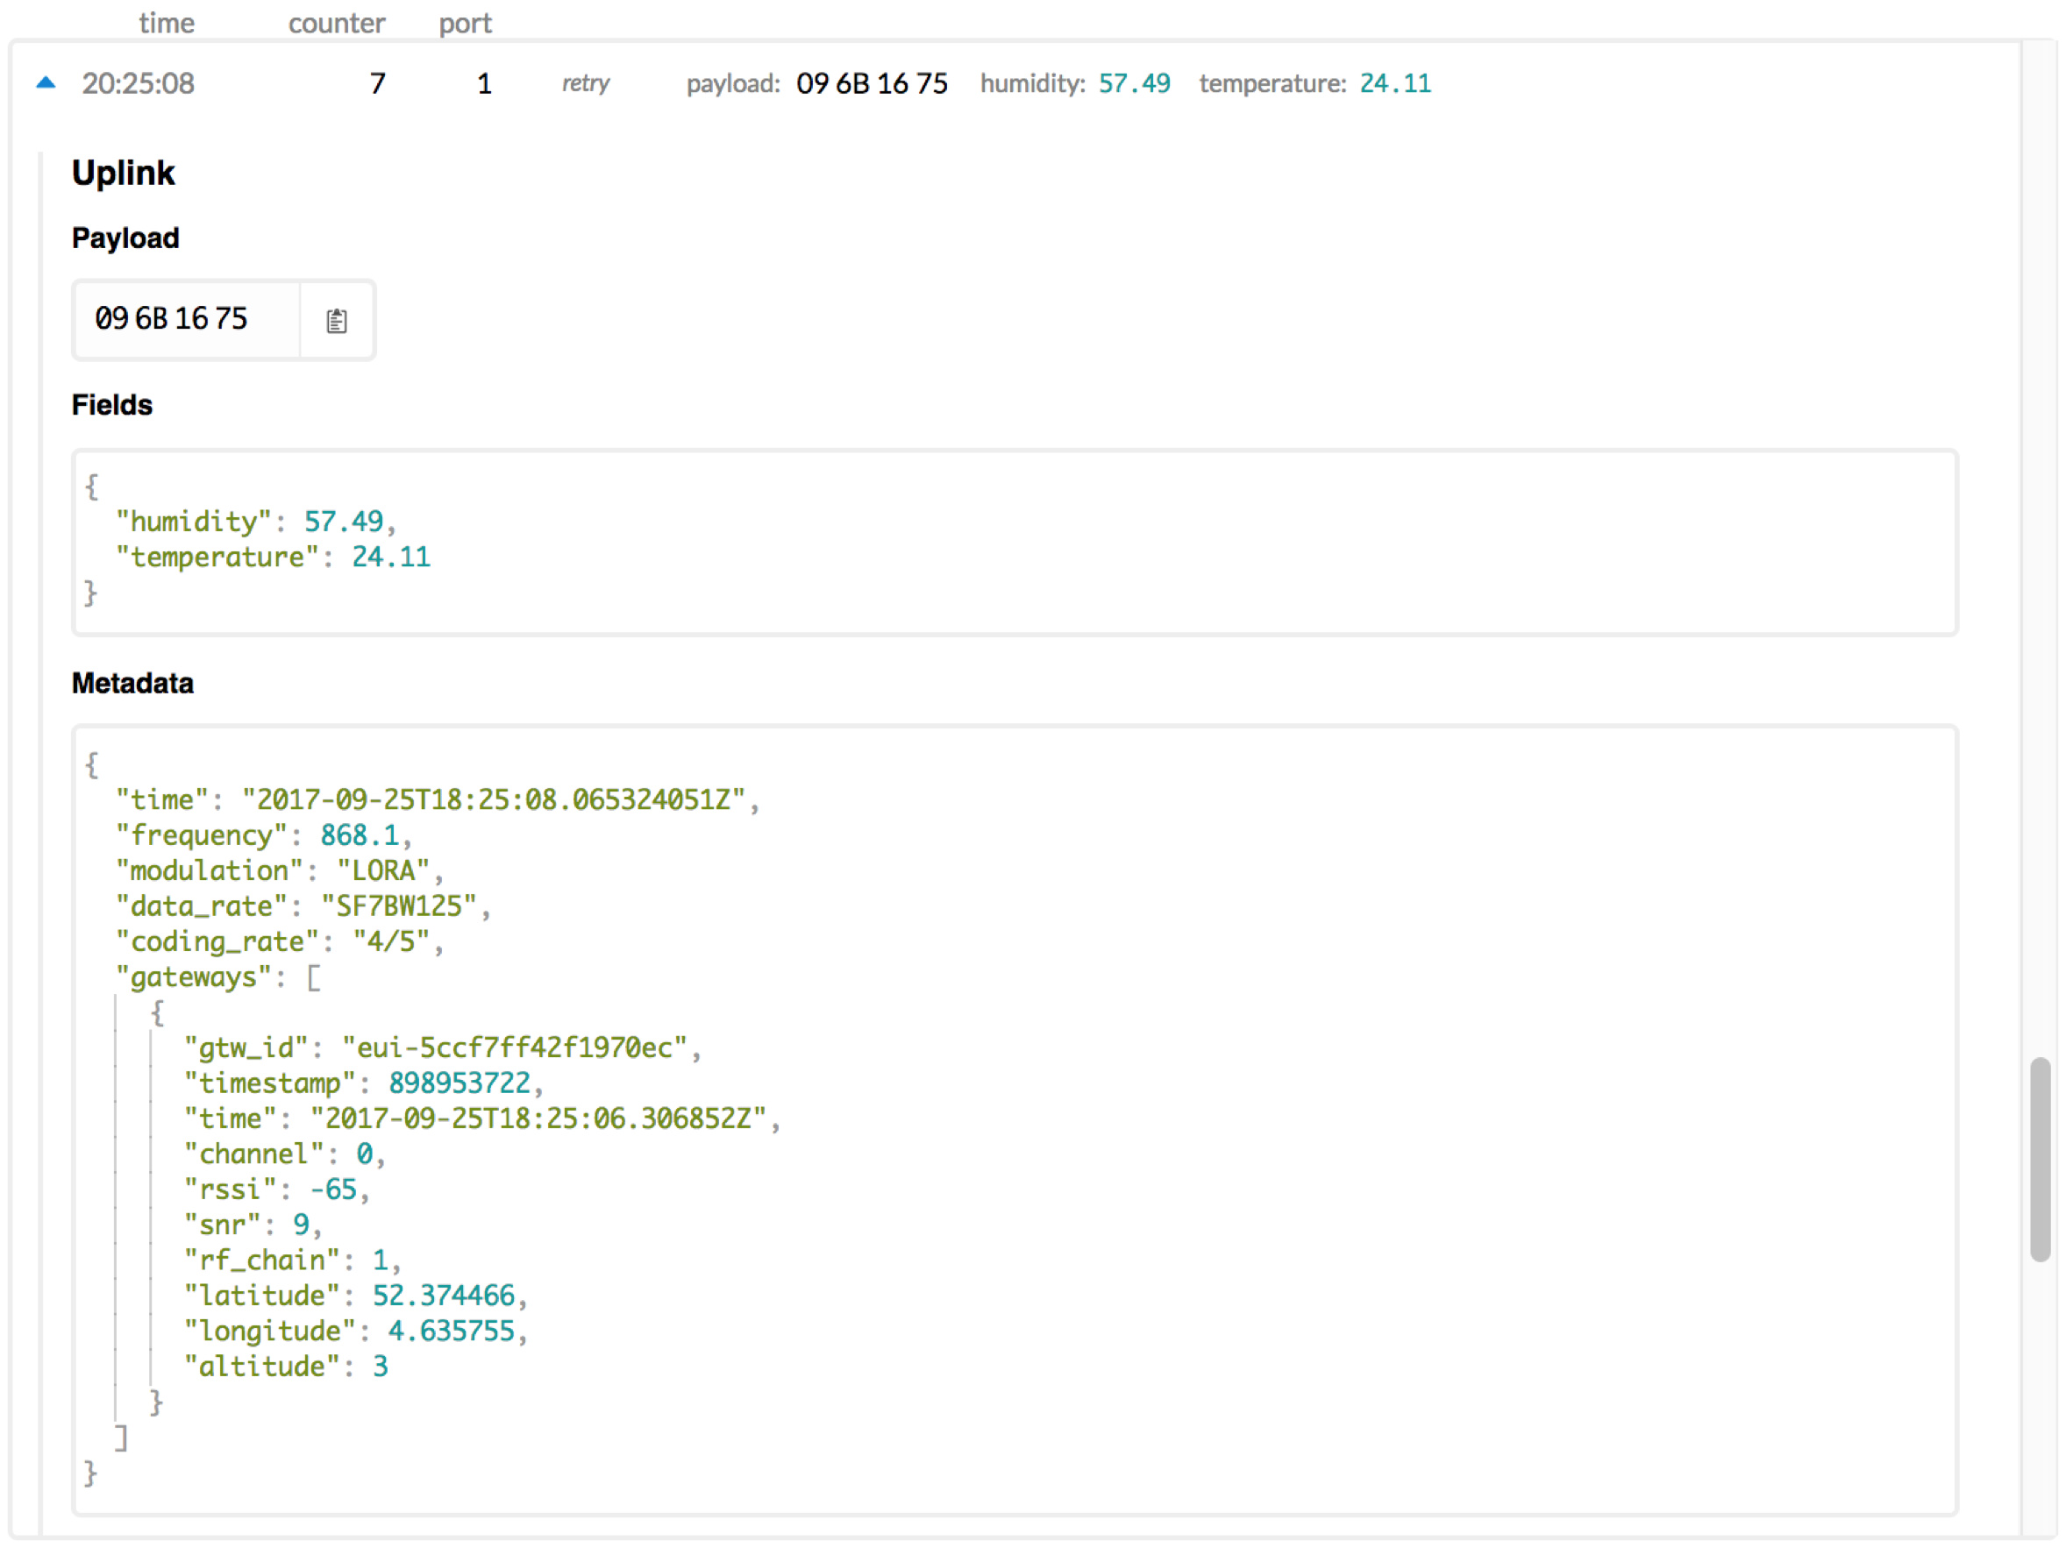
Task: Click the retry label in the row
Action: (586, 83)
